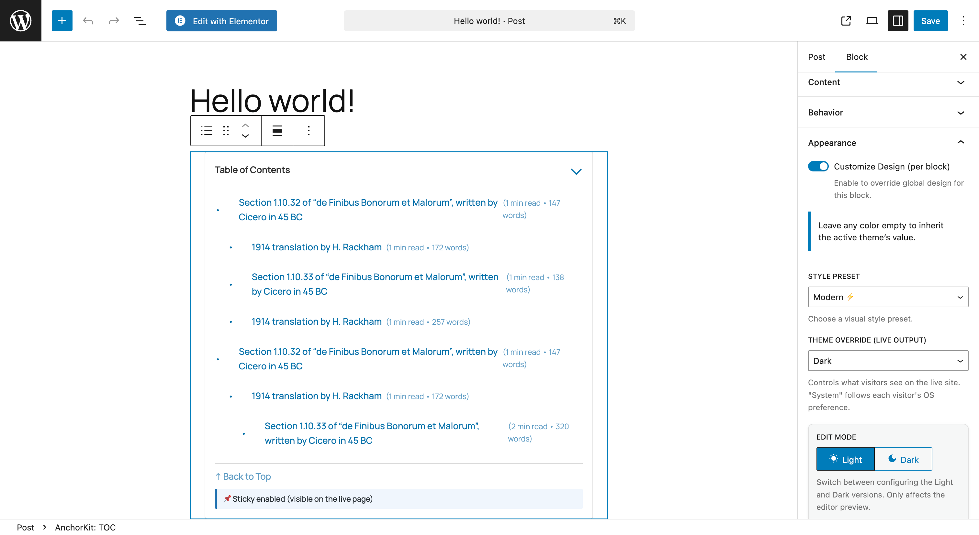Click the Undo arrow icon
Screen dimensions: 979x535
coord(87,20)
